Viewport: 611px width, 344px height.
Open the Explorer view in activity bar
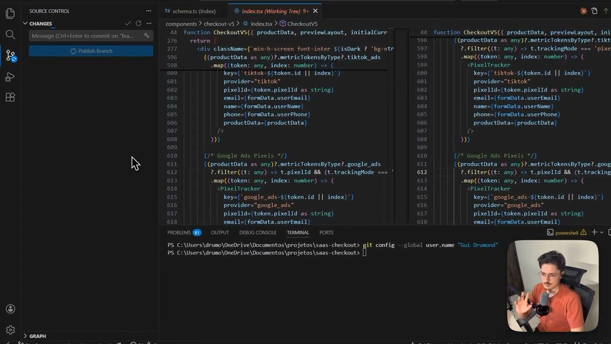pos(10,13)
